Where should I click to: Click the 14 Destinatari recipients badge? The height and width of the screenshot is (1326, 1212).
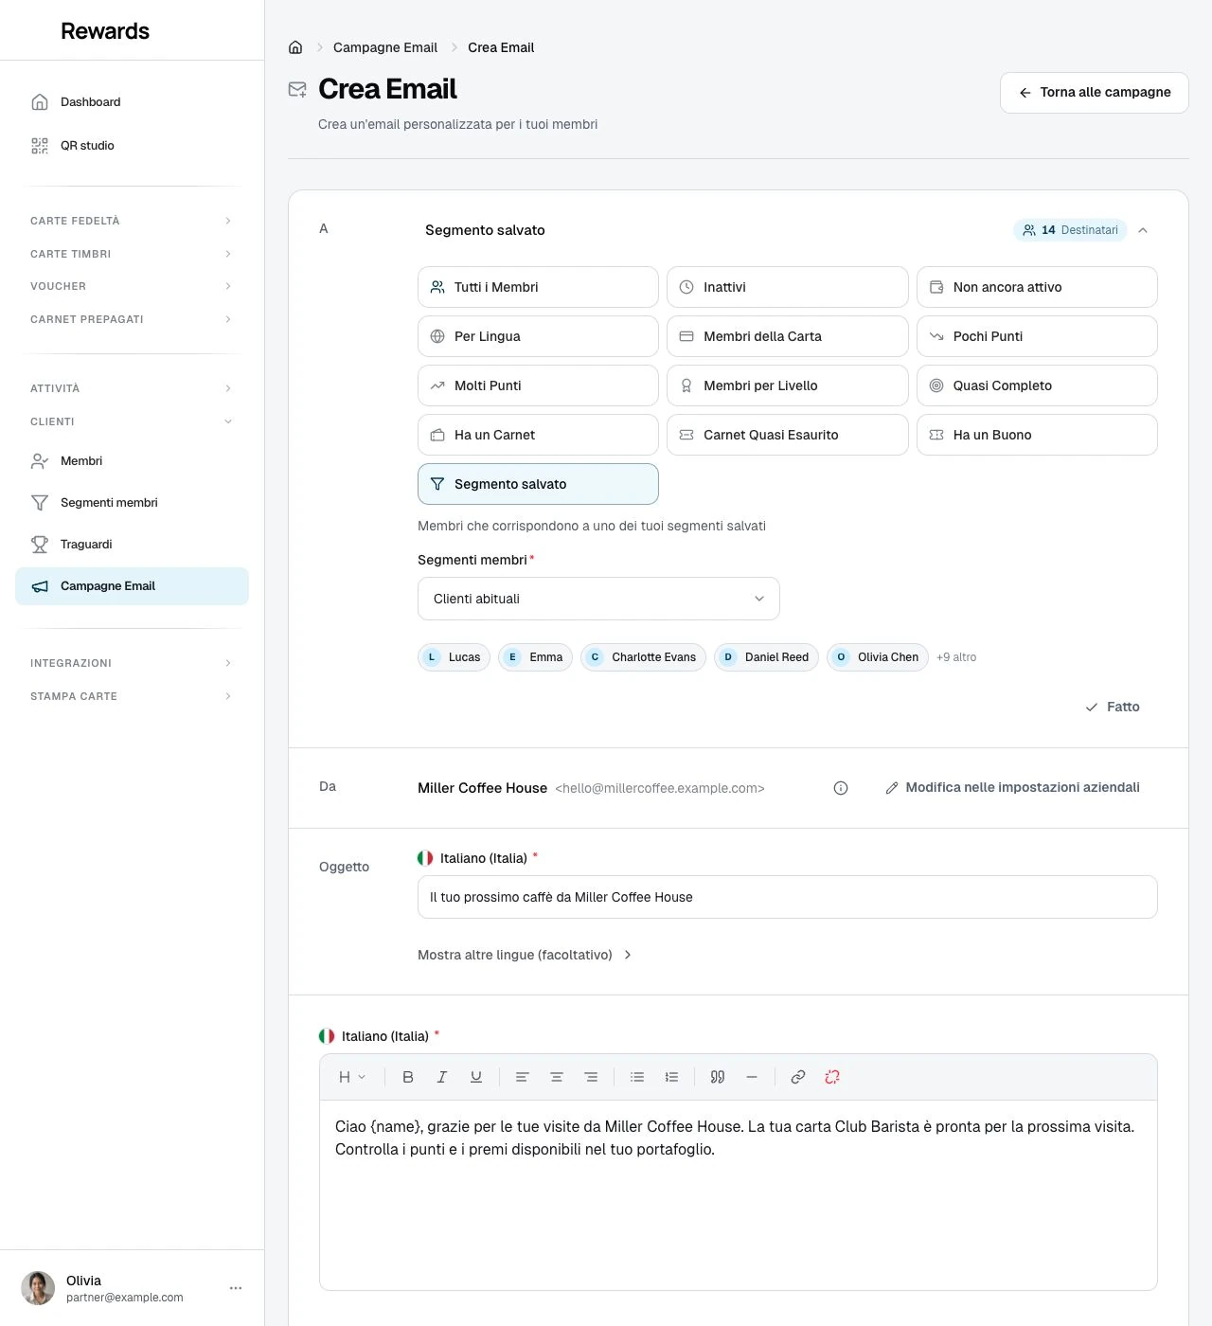[1070, 230]
